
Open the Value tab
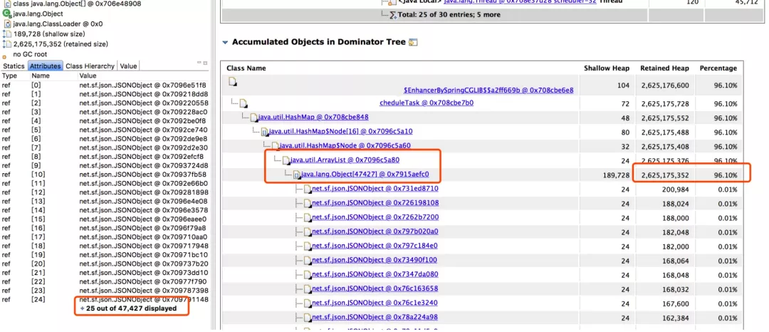click(x=128, y=66)
